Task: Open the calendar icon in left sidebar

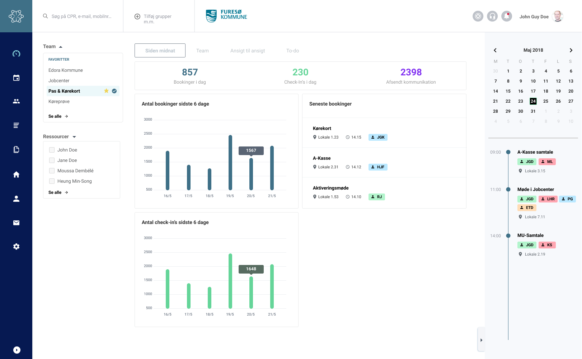Action: pyautogui.click(x=16, y=78)
